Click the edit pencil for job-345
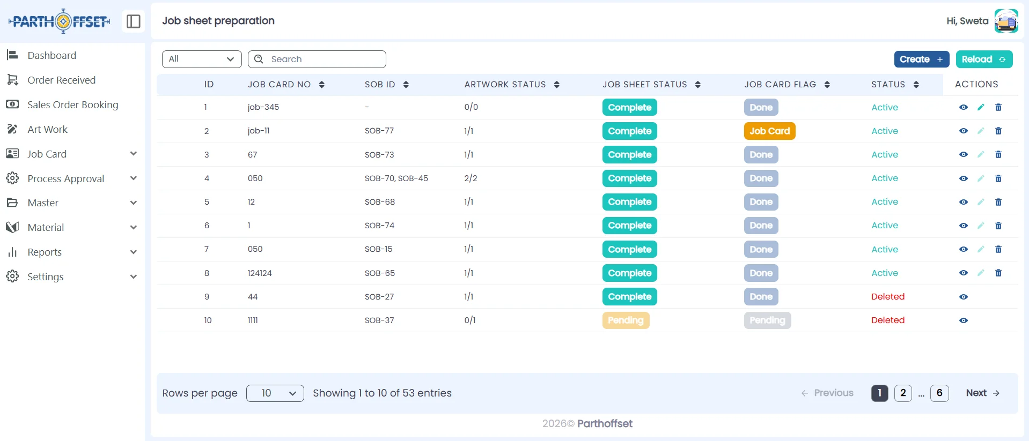Screen dimensions: 1029x441 981,107
